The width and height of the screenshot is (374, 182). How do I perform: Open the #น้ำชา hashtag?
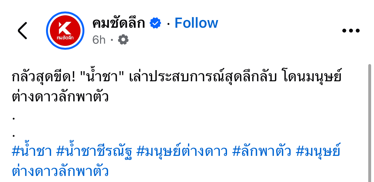(32, 151)
